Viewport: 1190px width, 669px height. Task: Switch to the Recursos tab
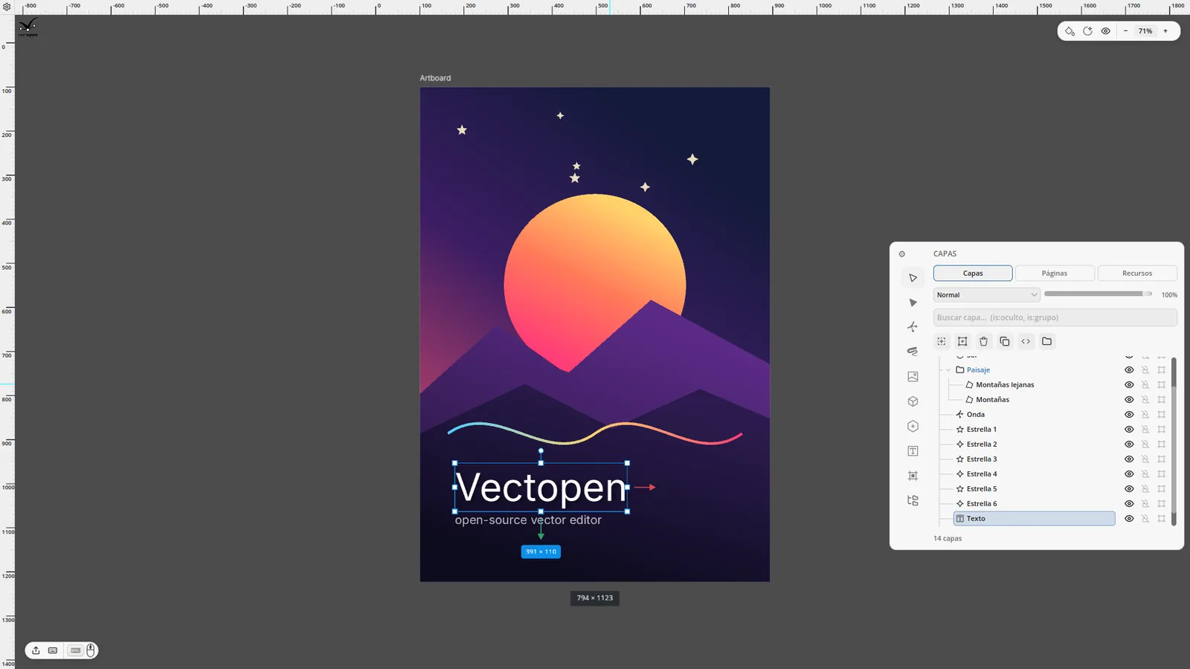tap(1137, 274)
